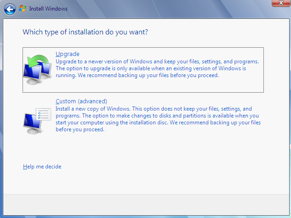The height and width of the screenshot is (218, 291).
Task: Choose the Upgrade installation option heading
Action: tap(68, 54)
